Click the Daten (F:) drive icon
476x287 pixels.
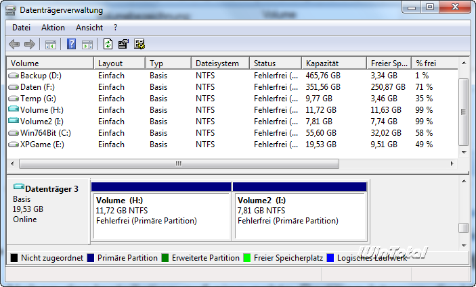click(14, 87)
